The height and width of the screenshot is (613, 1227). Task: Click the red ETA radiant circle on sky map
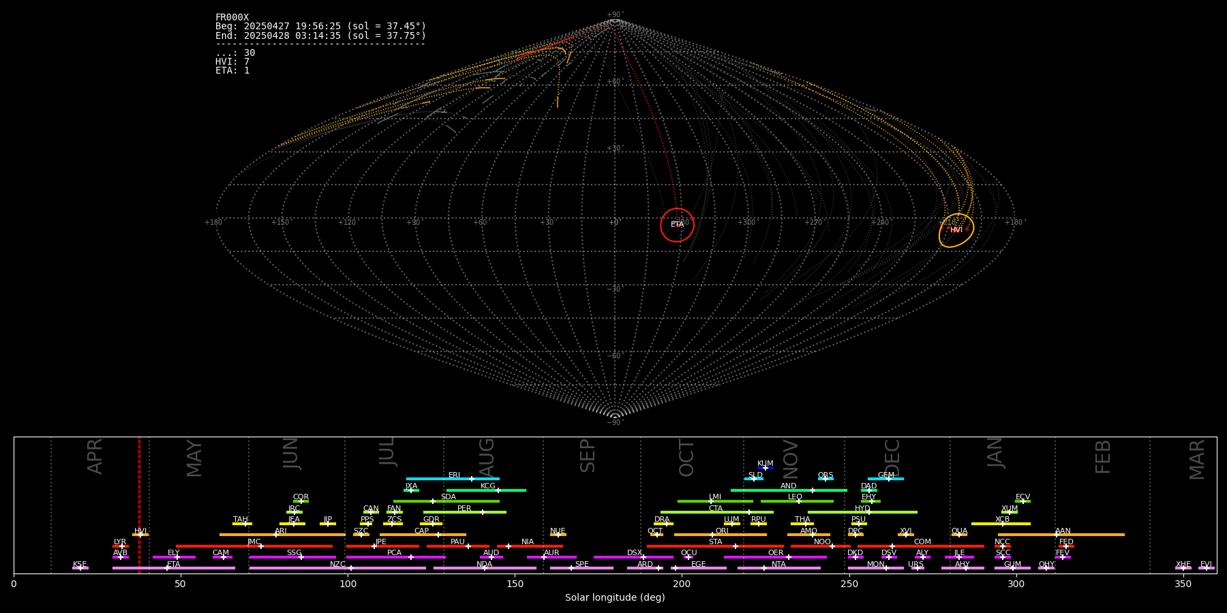point(677,225)
